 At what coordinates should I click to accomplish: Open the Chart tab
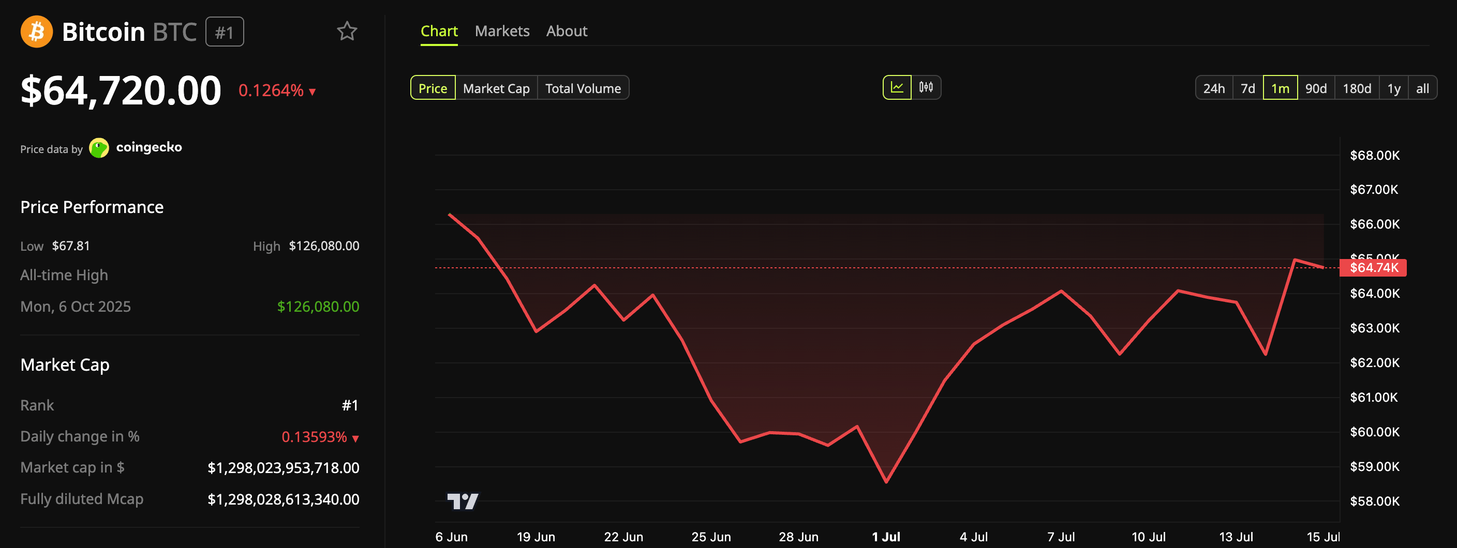click(439, 31)
